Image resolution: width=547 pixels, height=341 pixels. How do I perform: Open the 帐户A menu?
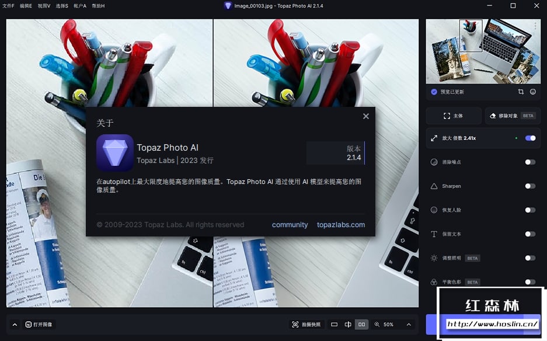(80, 6)
